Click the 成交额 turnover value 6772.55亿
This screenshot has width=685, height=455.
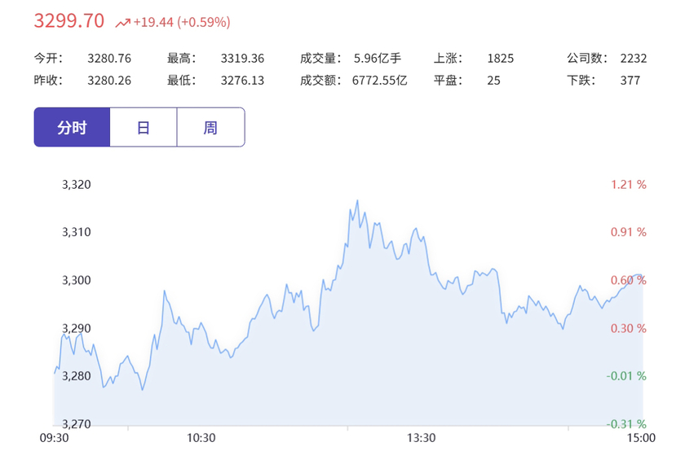(380, 81)
